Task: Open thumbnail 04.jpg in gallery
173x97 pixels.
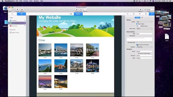Action: [x=92, y=50]
